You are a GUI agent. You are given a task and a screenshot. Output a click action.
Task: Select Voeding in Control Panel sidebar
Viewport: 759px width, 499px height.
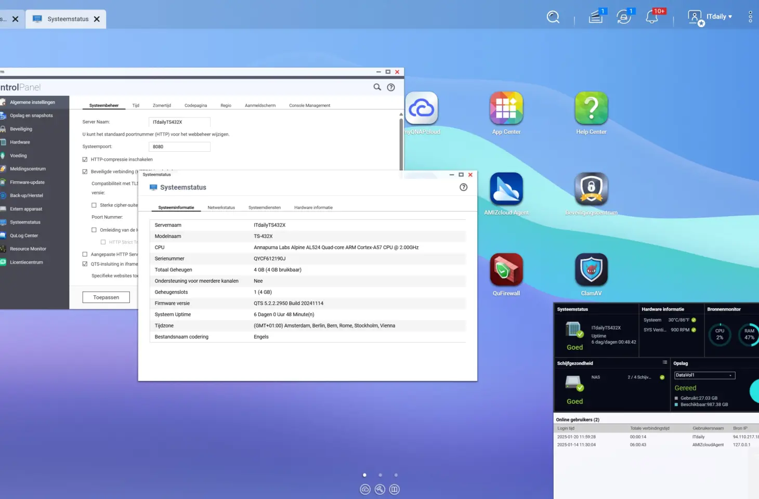(34, 155)
